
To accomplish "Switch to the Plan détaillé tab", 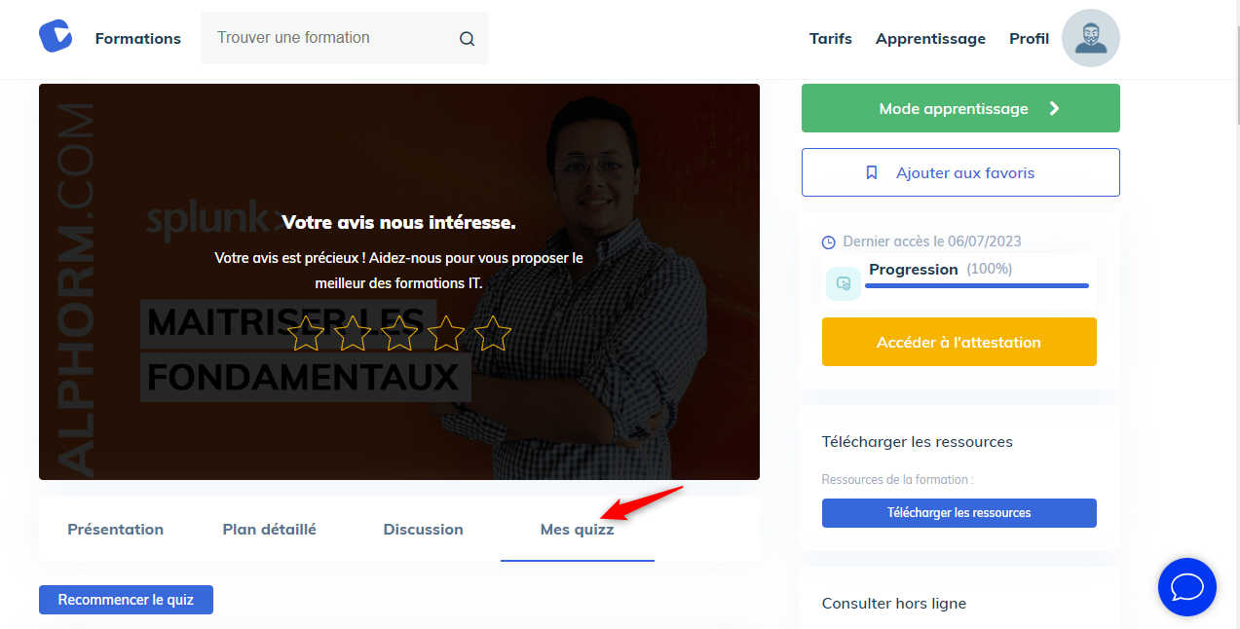I will click(270, 530).
